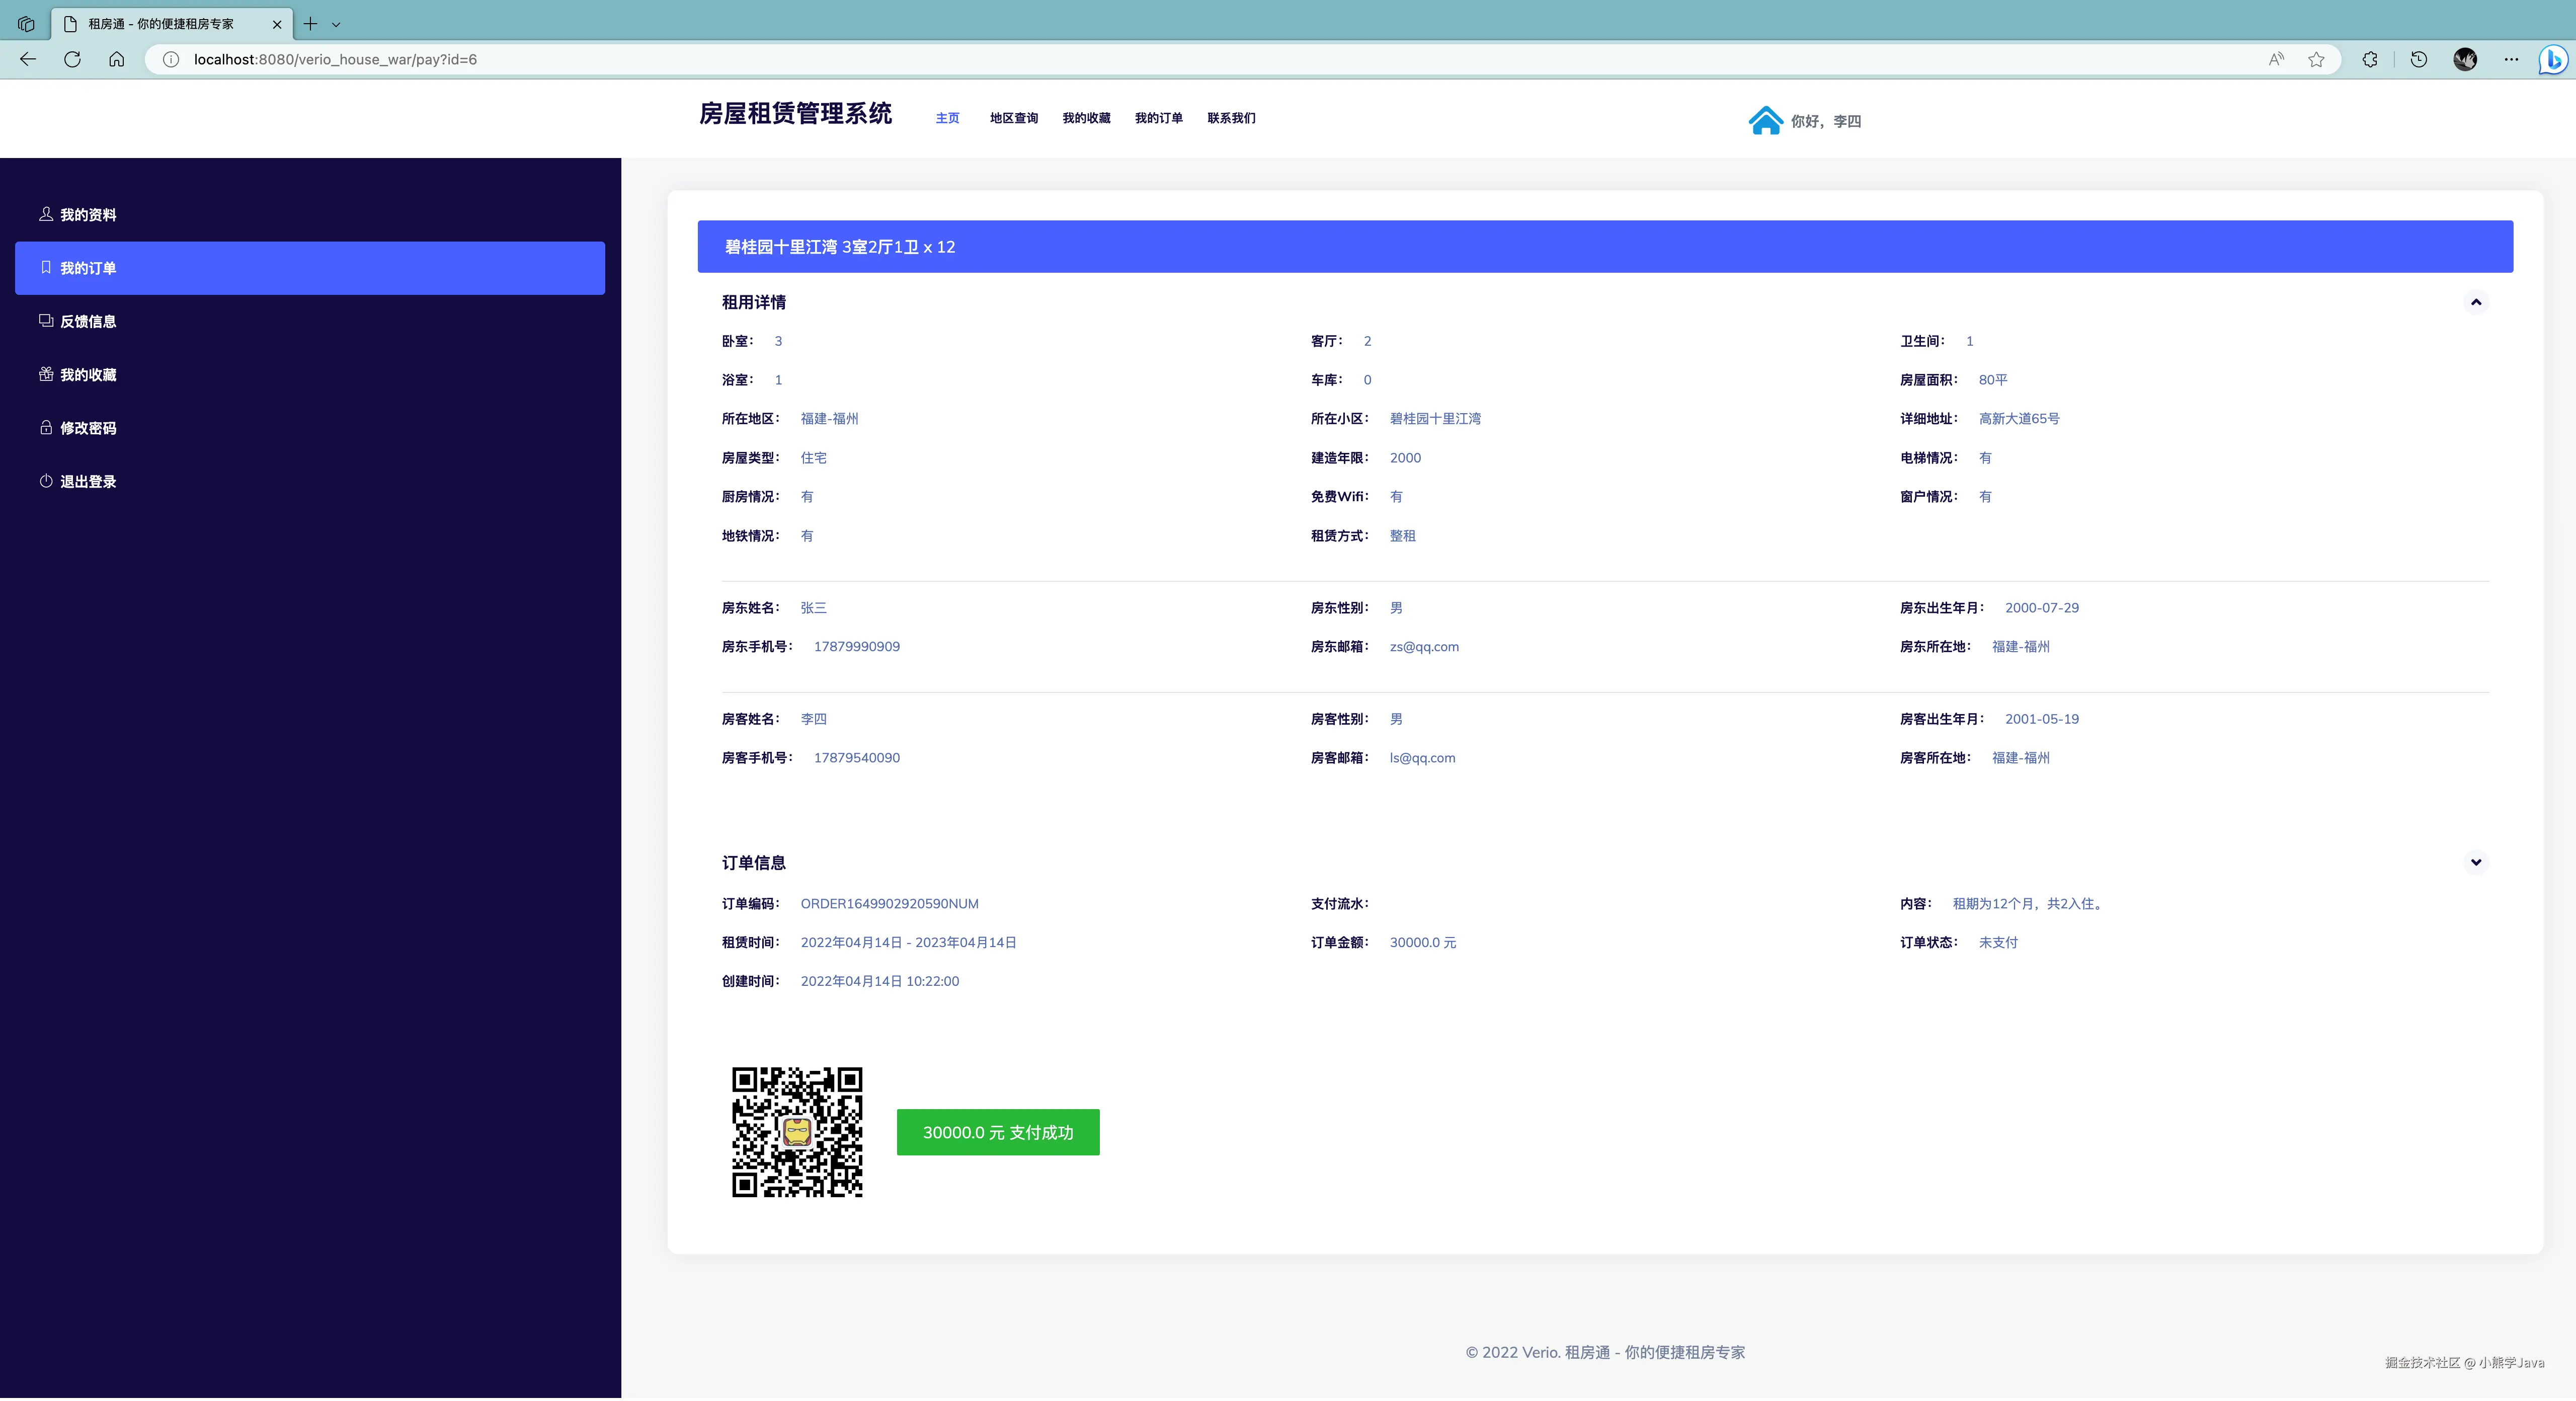Image resolution: width=2576 pixels, height=1401 pixels.
Task: Click the browser address bar URL
Action: (x=335, y=59)
